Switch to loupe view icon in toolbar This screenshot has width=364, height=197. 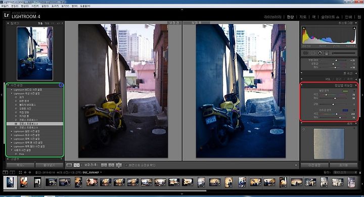(69, 165)
